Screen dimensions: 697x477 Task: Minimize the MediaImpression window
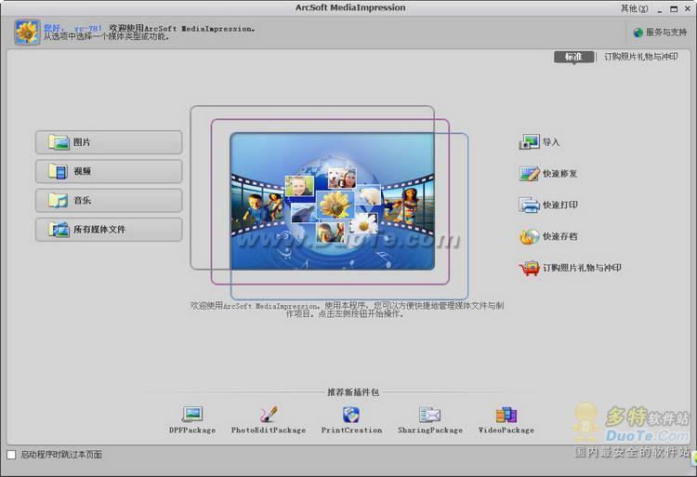pos(660,9)
